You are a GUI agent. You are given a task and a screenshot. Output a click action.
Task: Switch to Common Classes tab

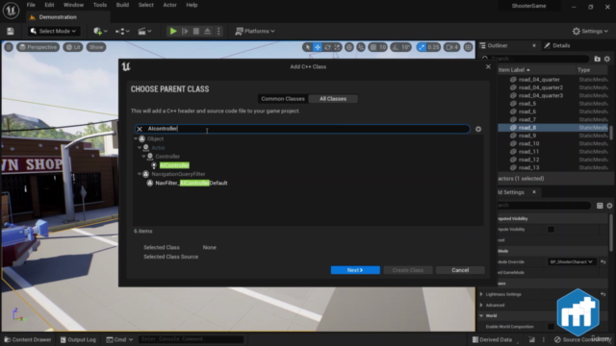coord(283,99)
